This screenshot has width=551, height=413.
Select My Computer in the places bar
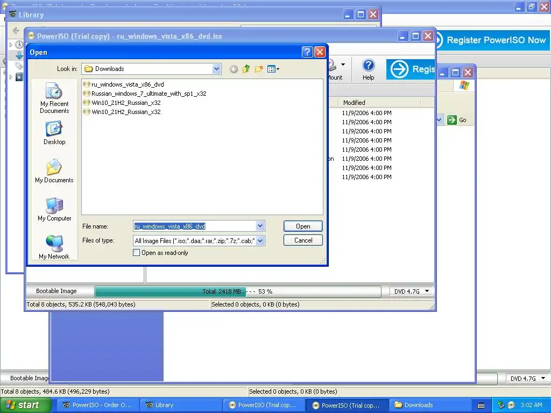click(54, 210)
